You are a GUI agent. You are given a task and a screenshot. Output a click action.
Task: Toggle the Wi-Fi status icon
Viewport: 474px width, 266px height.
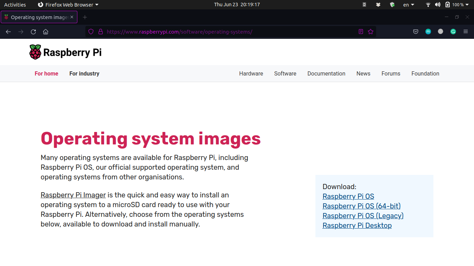coord(428,5)
